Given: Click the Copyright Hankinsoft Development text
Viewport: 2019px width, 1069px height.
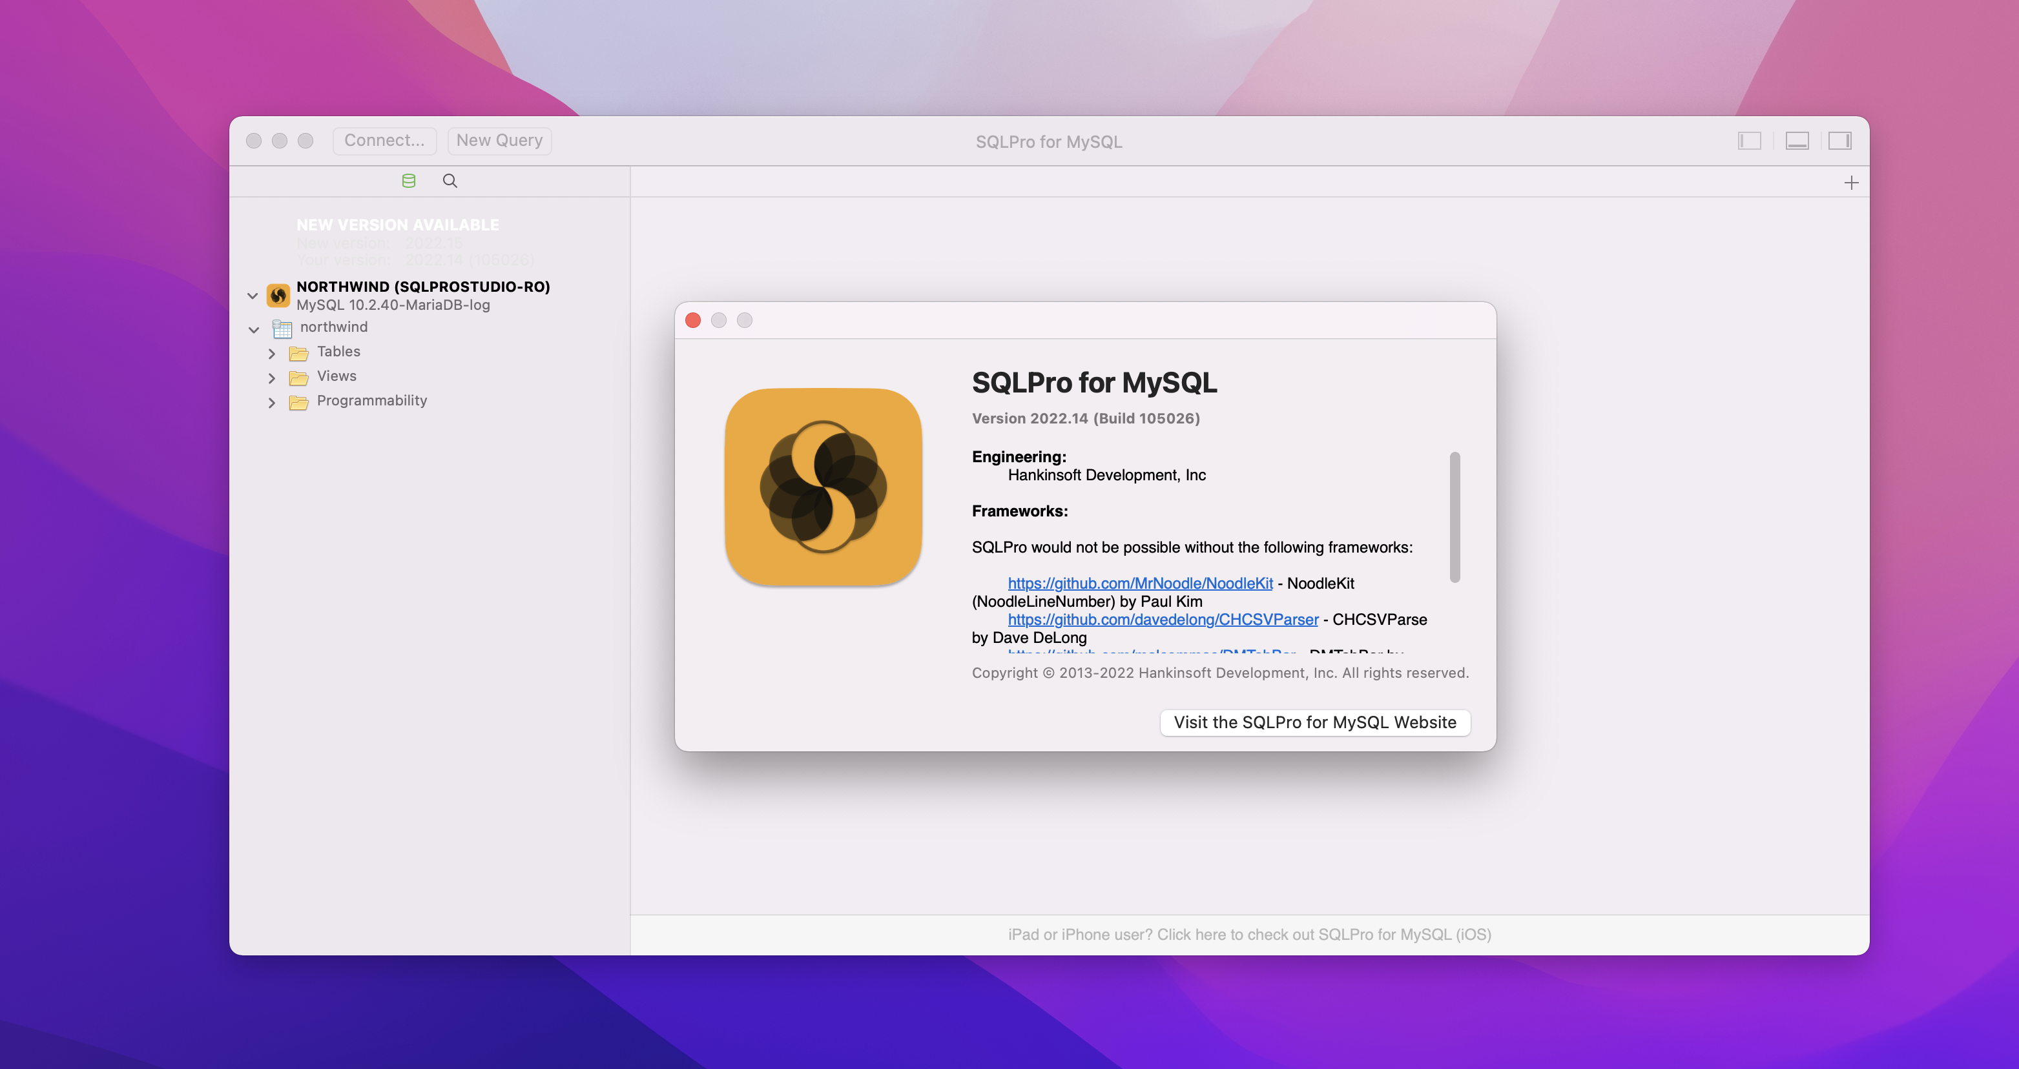Looking at the screenshot, I should click(x=1220, y=673).
